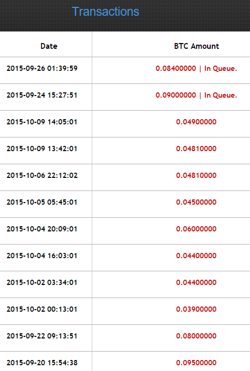The width and height of the screenshot is (250, 371).
Task: Click the 0.09000000 In Queue amount
Action: click(196, 95)
